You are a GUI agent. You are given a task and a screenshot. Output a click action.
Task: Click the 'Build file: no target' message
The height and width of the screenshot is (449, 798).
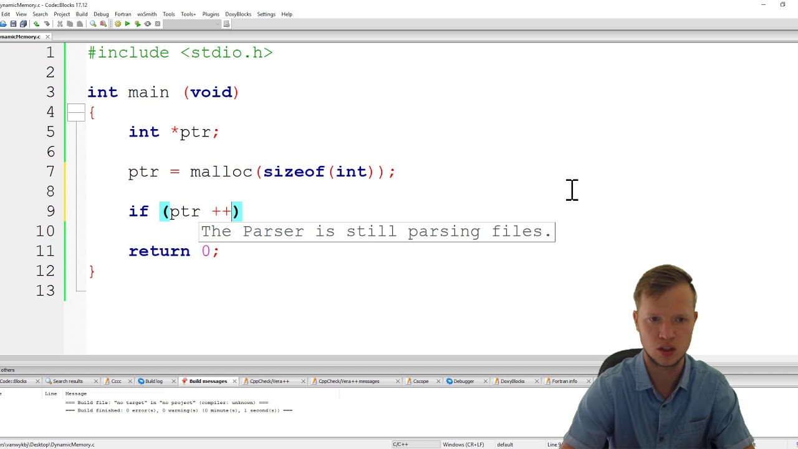click(166, 403)
